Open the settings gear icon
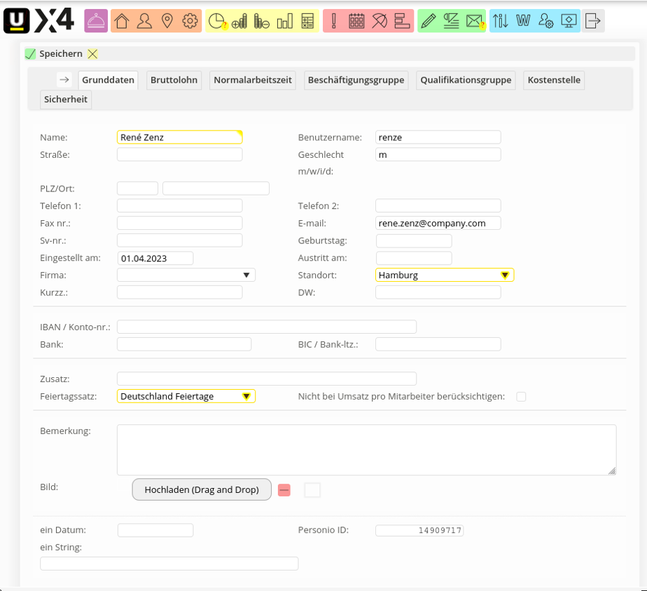Viewport: 647px width, 591px height. tap(190, 21)
